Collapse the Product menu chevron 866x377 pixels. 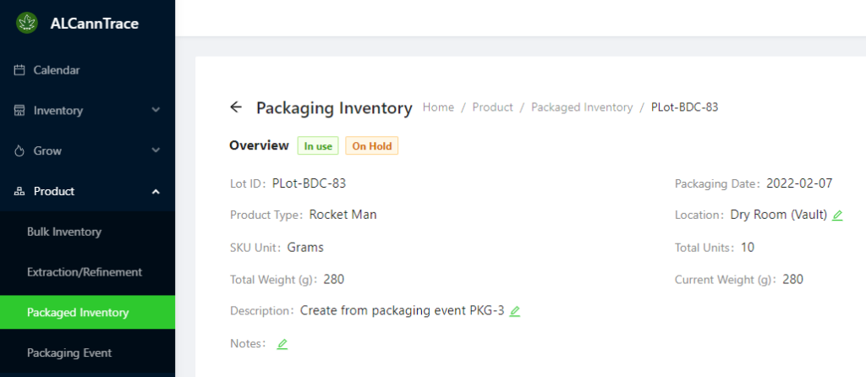click(156, 191)
